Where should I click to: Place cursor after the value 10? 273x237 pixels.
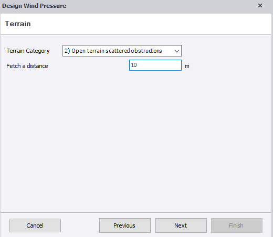tap(137, 65)
